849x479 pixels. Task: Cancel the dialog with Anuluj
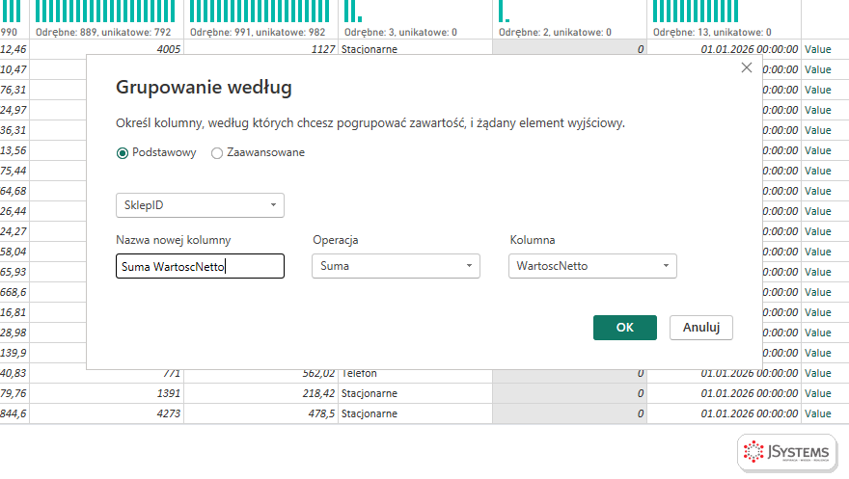click(x=701, y=328)
